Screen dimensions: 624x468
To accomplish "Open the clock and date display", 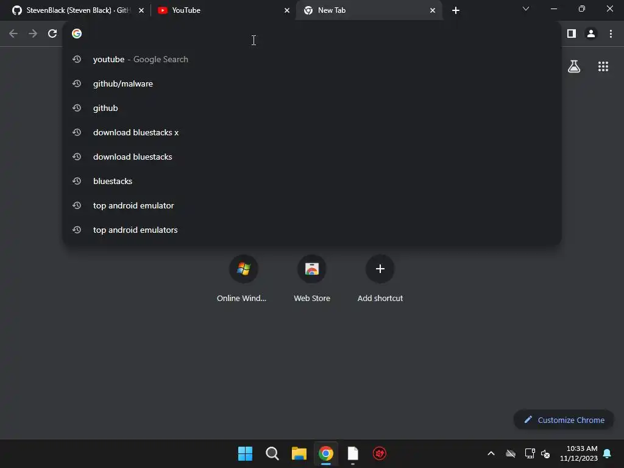I will 579,453.
